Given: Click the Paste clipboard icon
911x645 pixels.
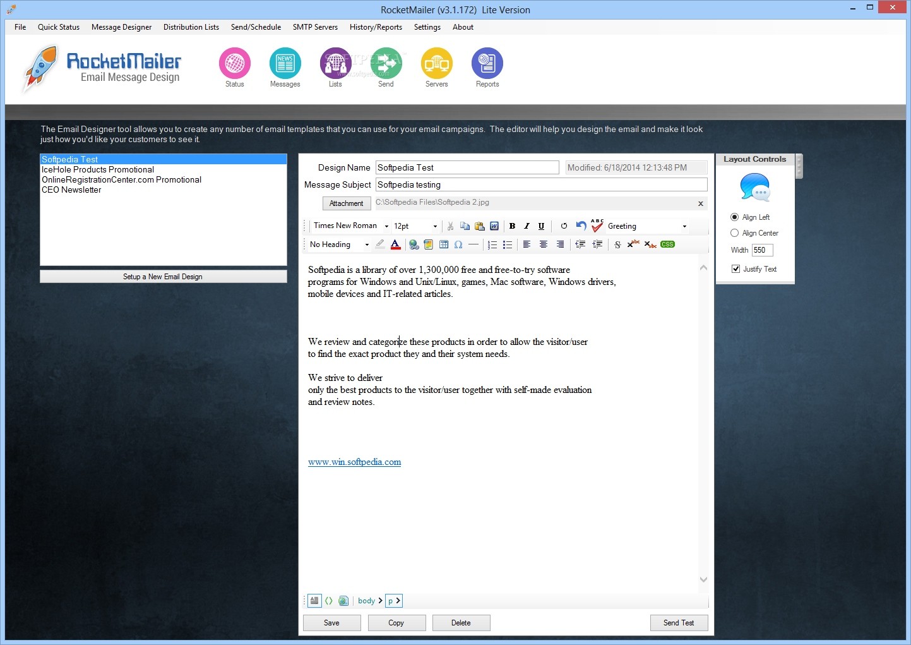Looking at the screenshot, I should click(480, 226).
